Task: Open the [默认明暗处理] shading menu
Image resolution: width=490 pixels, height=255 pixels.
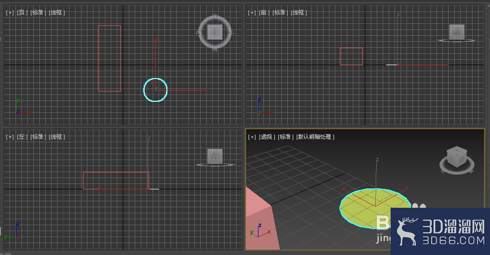Action: coord(315,137)
